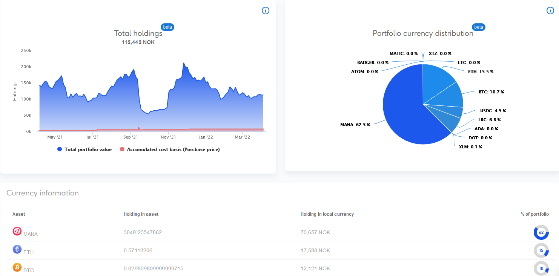The width and height of the screenshot is (559, 276).
Task: Click the 'BADGER: 0.0 %' pie label
Action: pyautogui.click(x=373, y=63)
